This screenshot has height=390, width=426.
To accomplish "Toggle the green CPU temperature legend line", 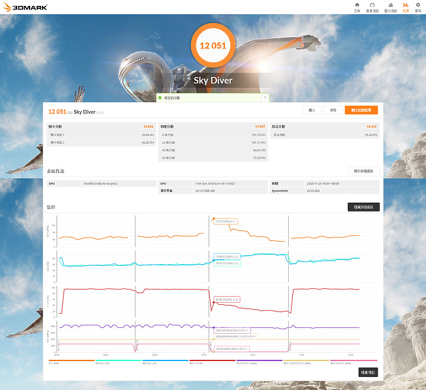I will [x=118, y=362].
